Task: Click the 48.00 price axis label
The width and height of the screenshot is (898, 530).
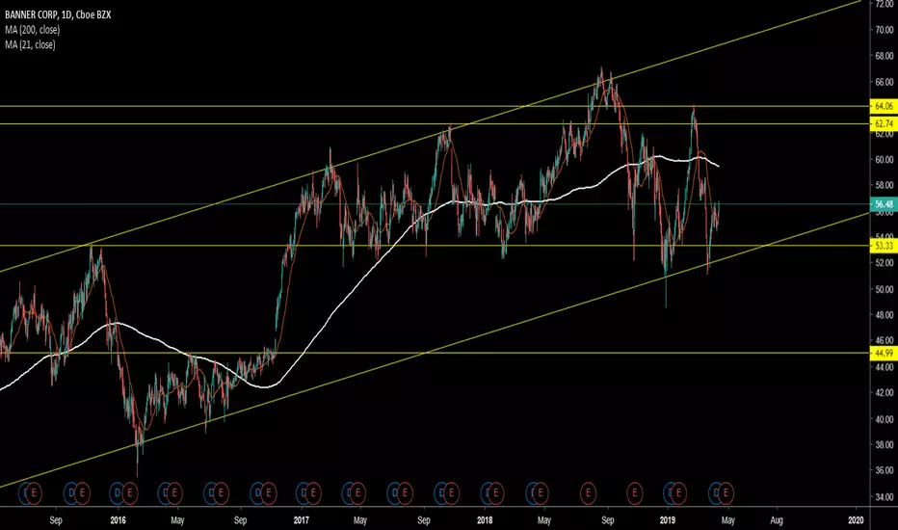Action: point(885,315)
